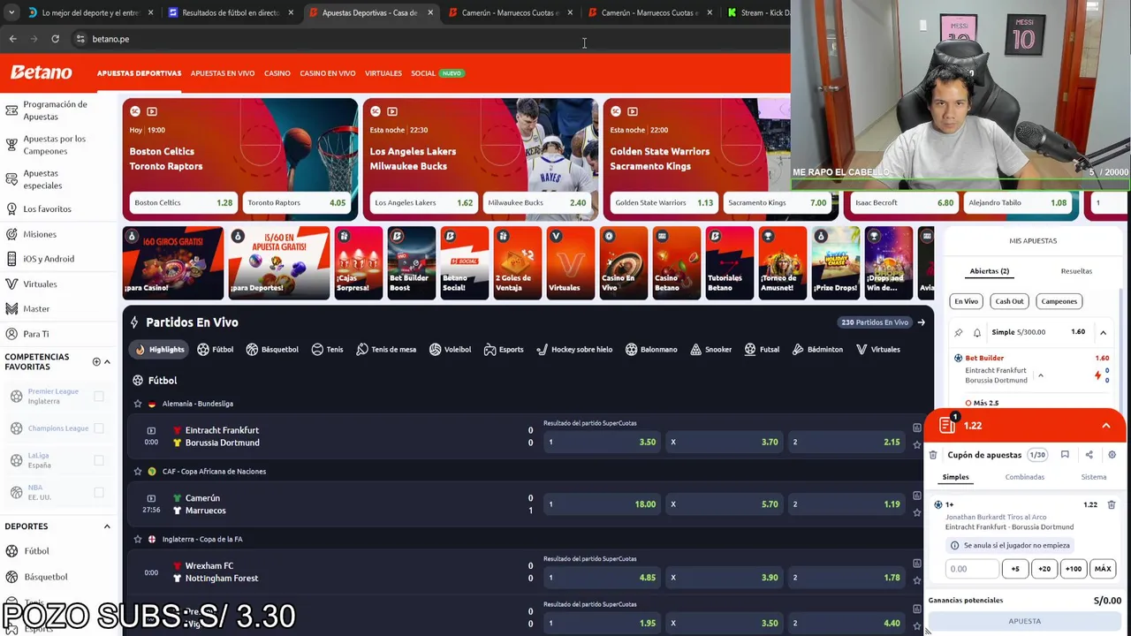The height and width of the screenshot is (636, 1131).
Task: Add +100 to the stake
Action: tap(1074, 569)
